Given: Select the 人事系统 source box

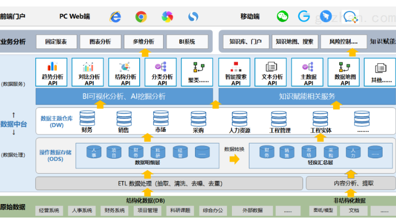Looking at the screenshot, I should (82, 211).
